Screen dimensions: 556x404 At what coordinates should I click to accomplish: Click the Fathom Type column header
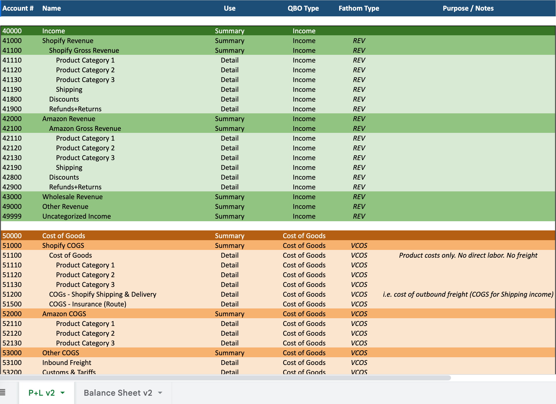359,8
